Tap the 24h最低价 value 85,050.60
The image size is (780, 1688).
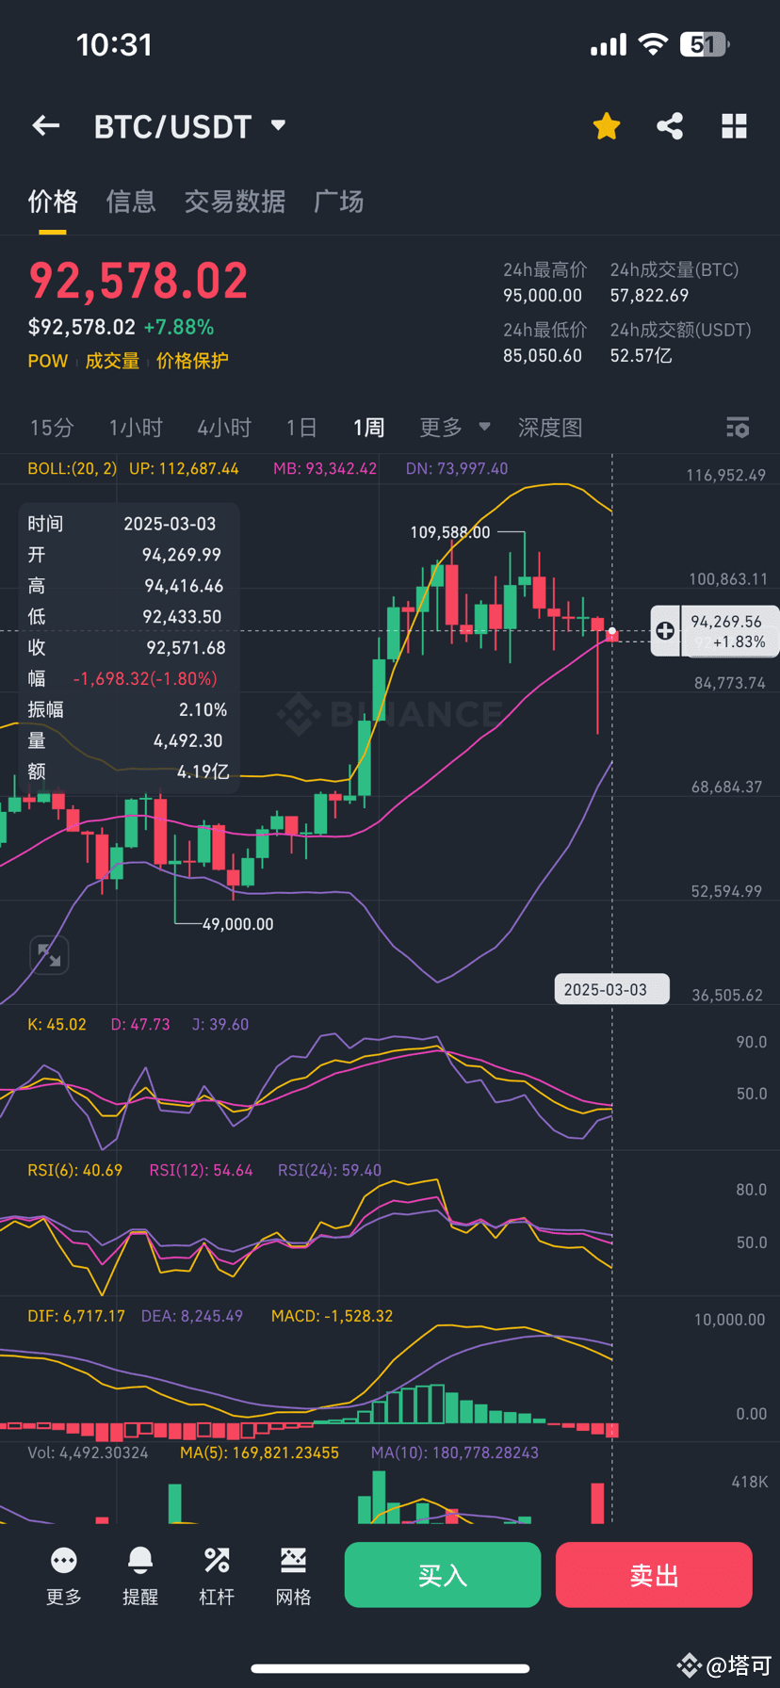(x=543, y=356)
